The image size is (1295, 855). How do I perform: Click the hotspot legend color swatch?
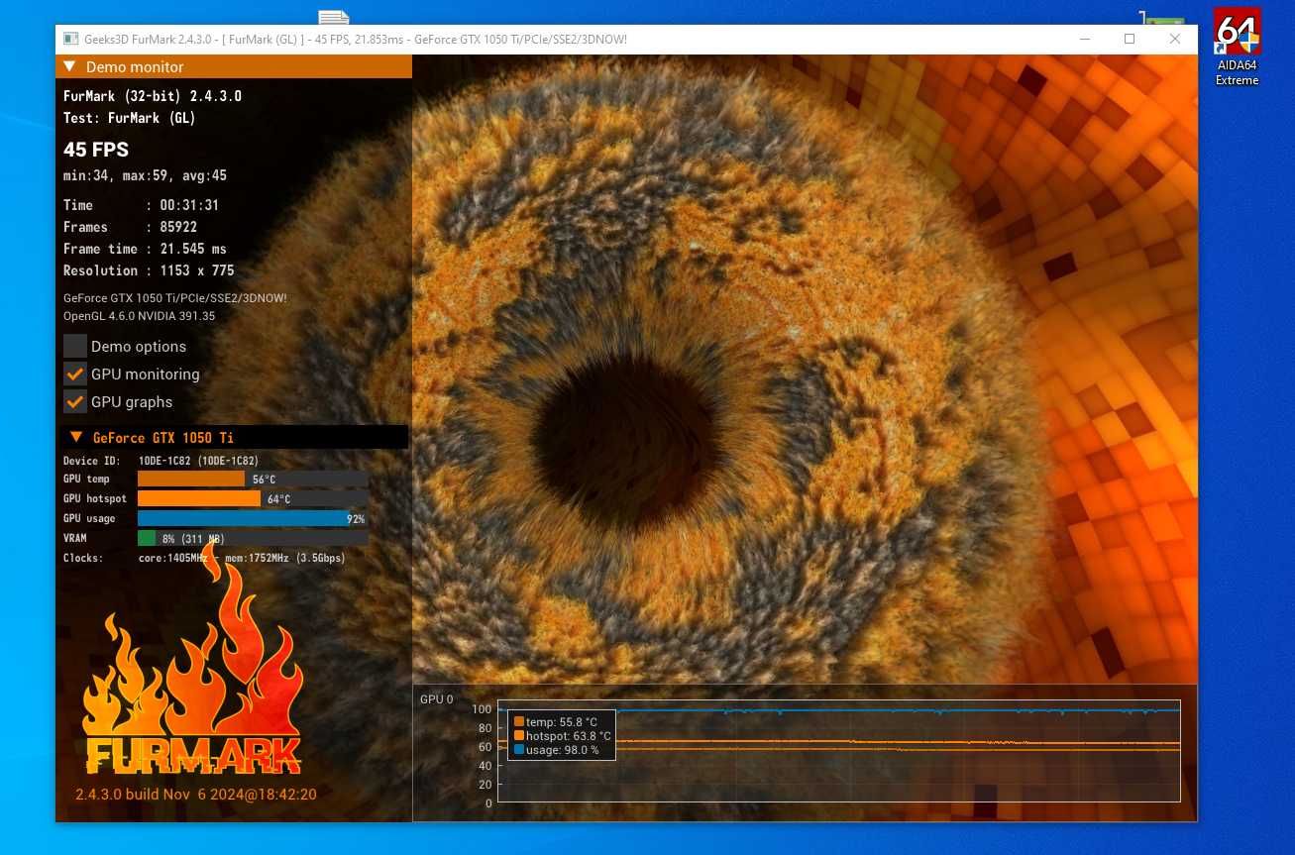click(519, 736)
